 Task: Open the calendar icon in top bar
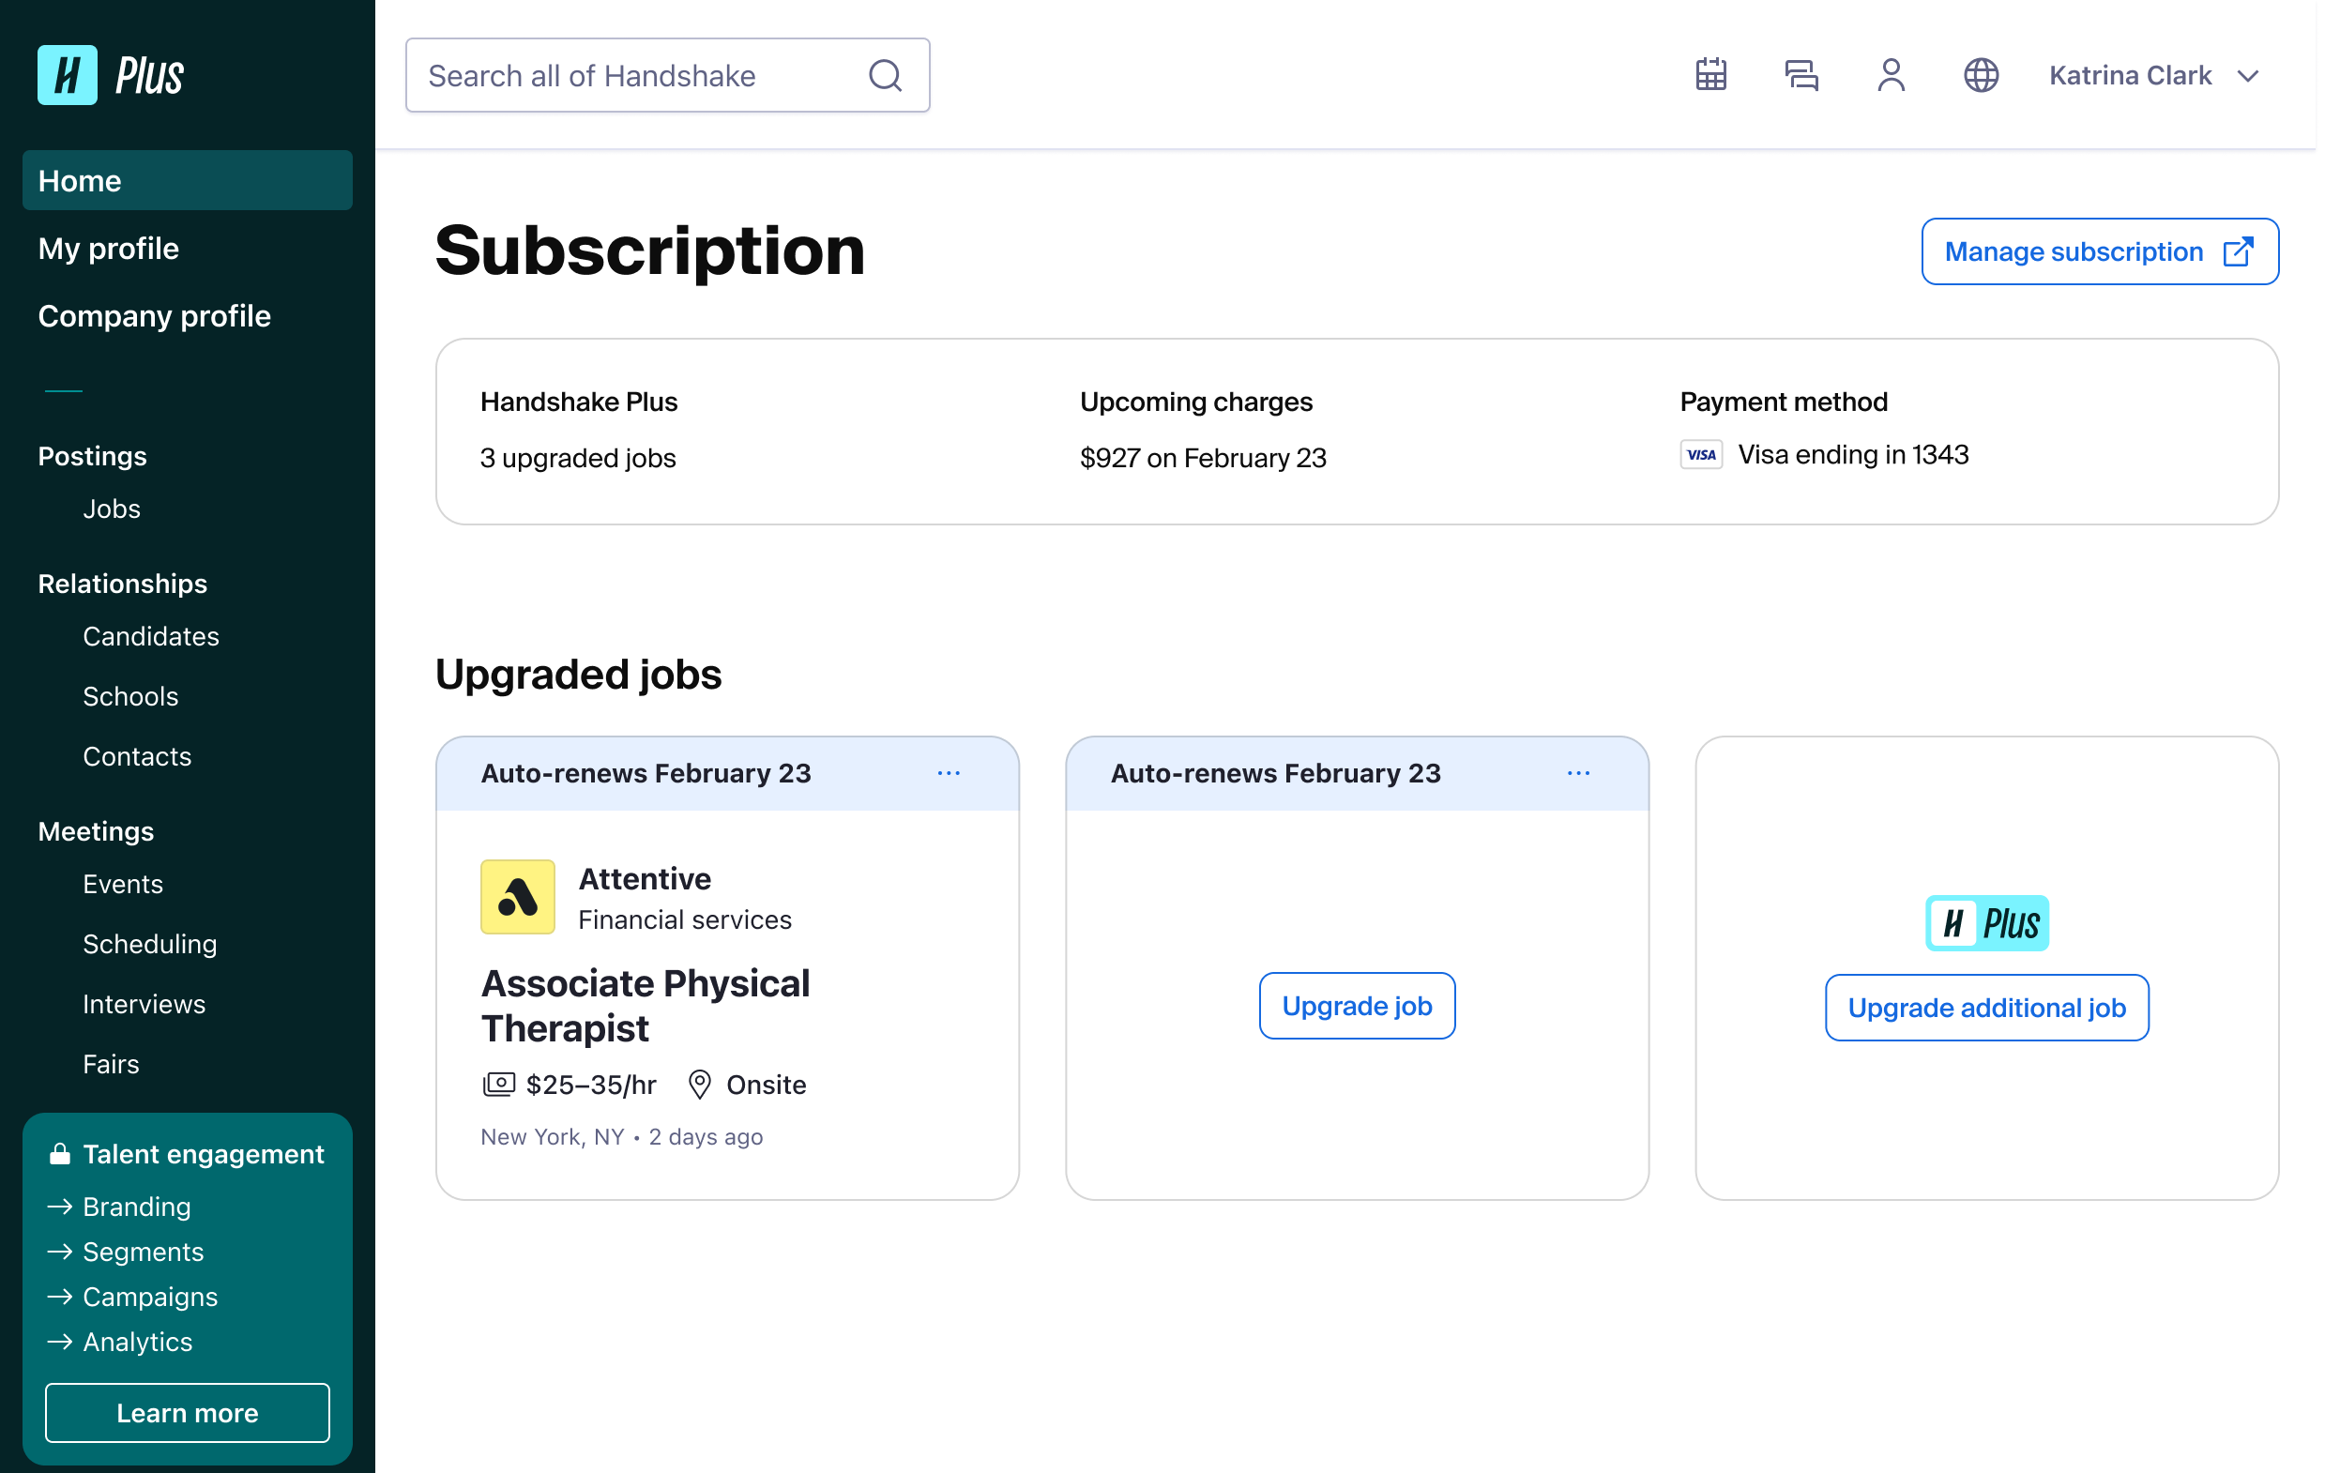click(1711, 75)
